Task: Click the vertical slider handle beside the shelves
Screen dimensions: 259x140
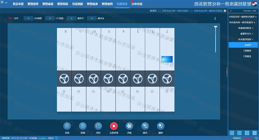Action: (216, 27)
